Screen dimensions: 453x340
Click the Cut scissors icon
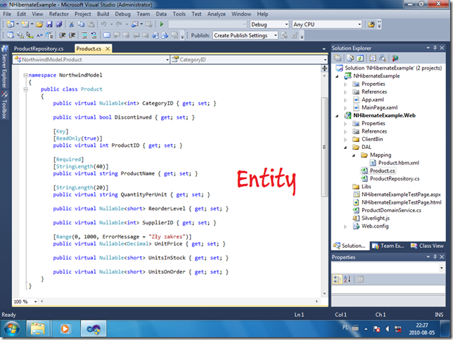72,25
